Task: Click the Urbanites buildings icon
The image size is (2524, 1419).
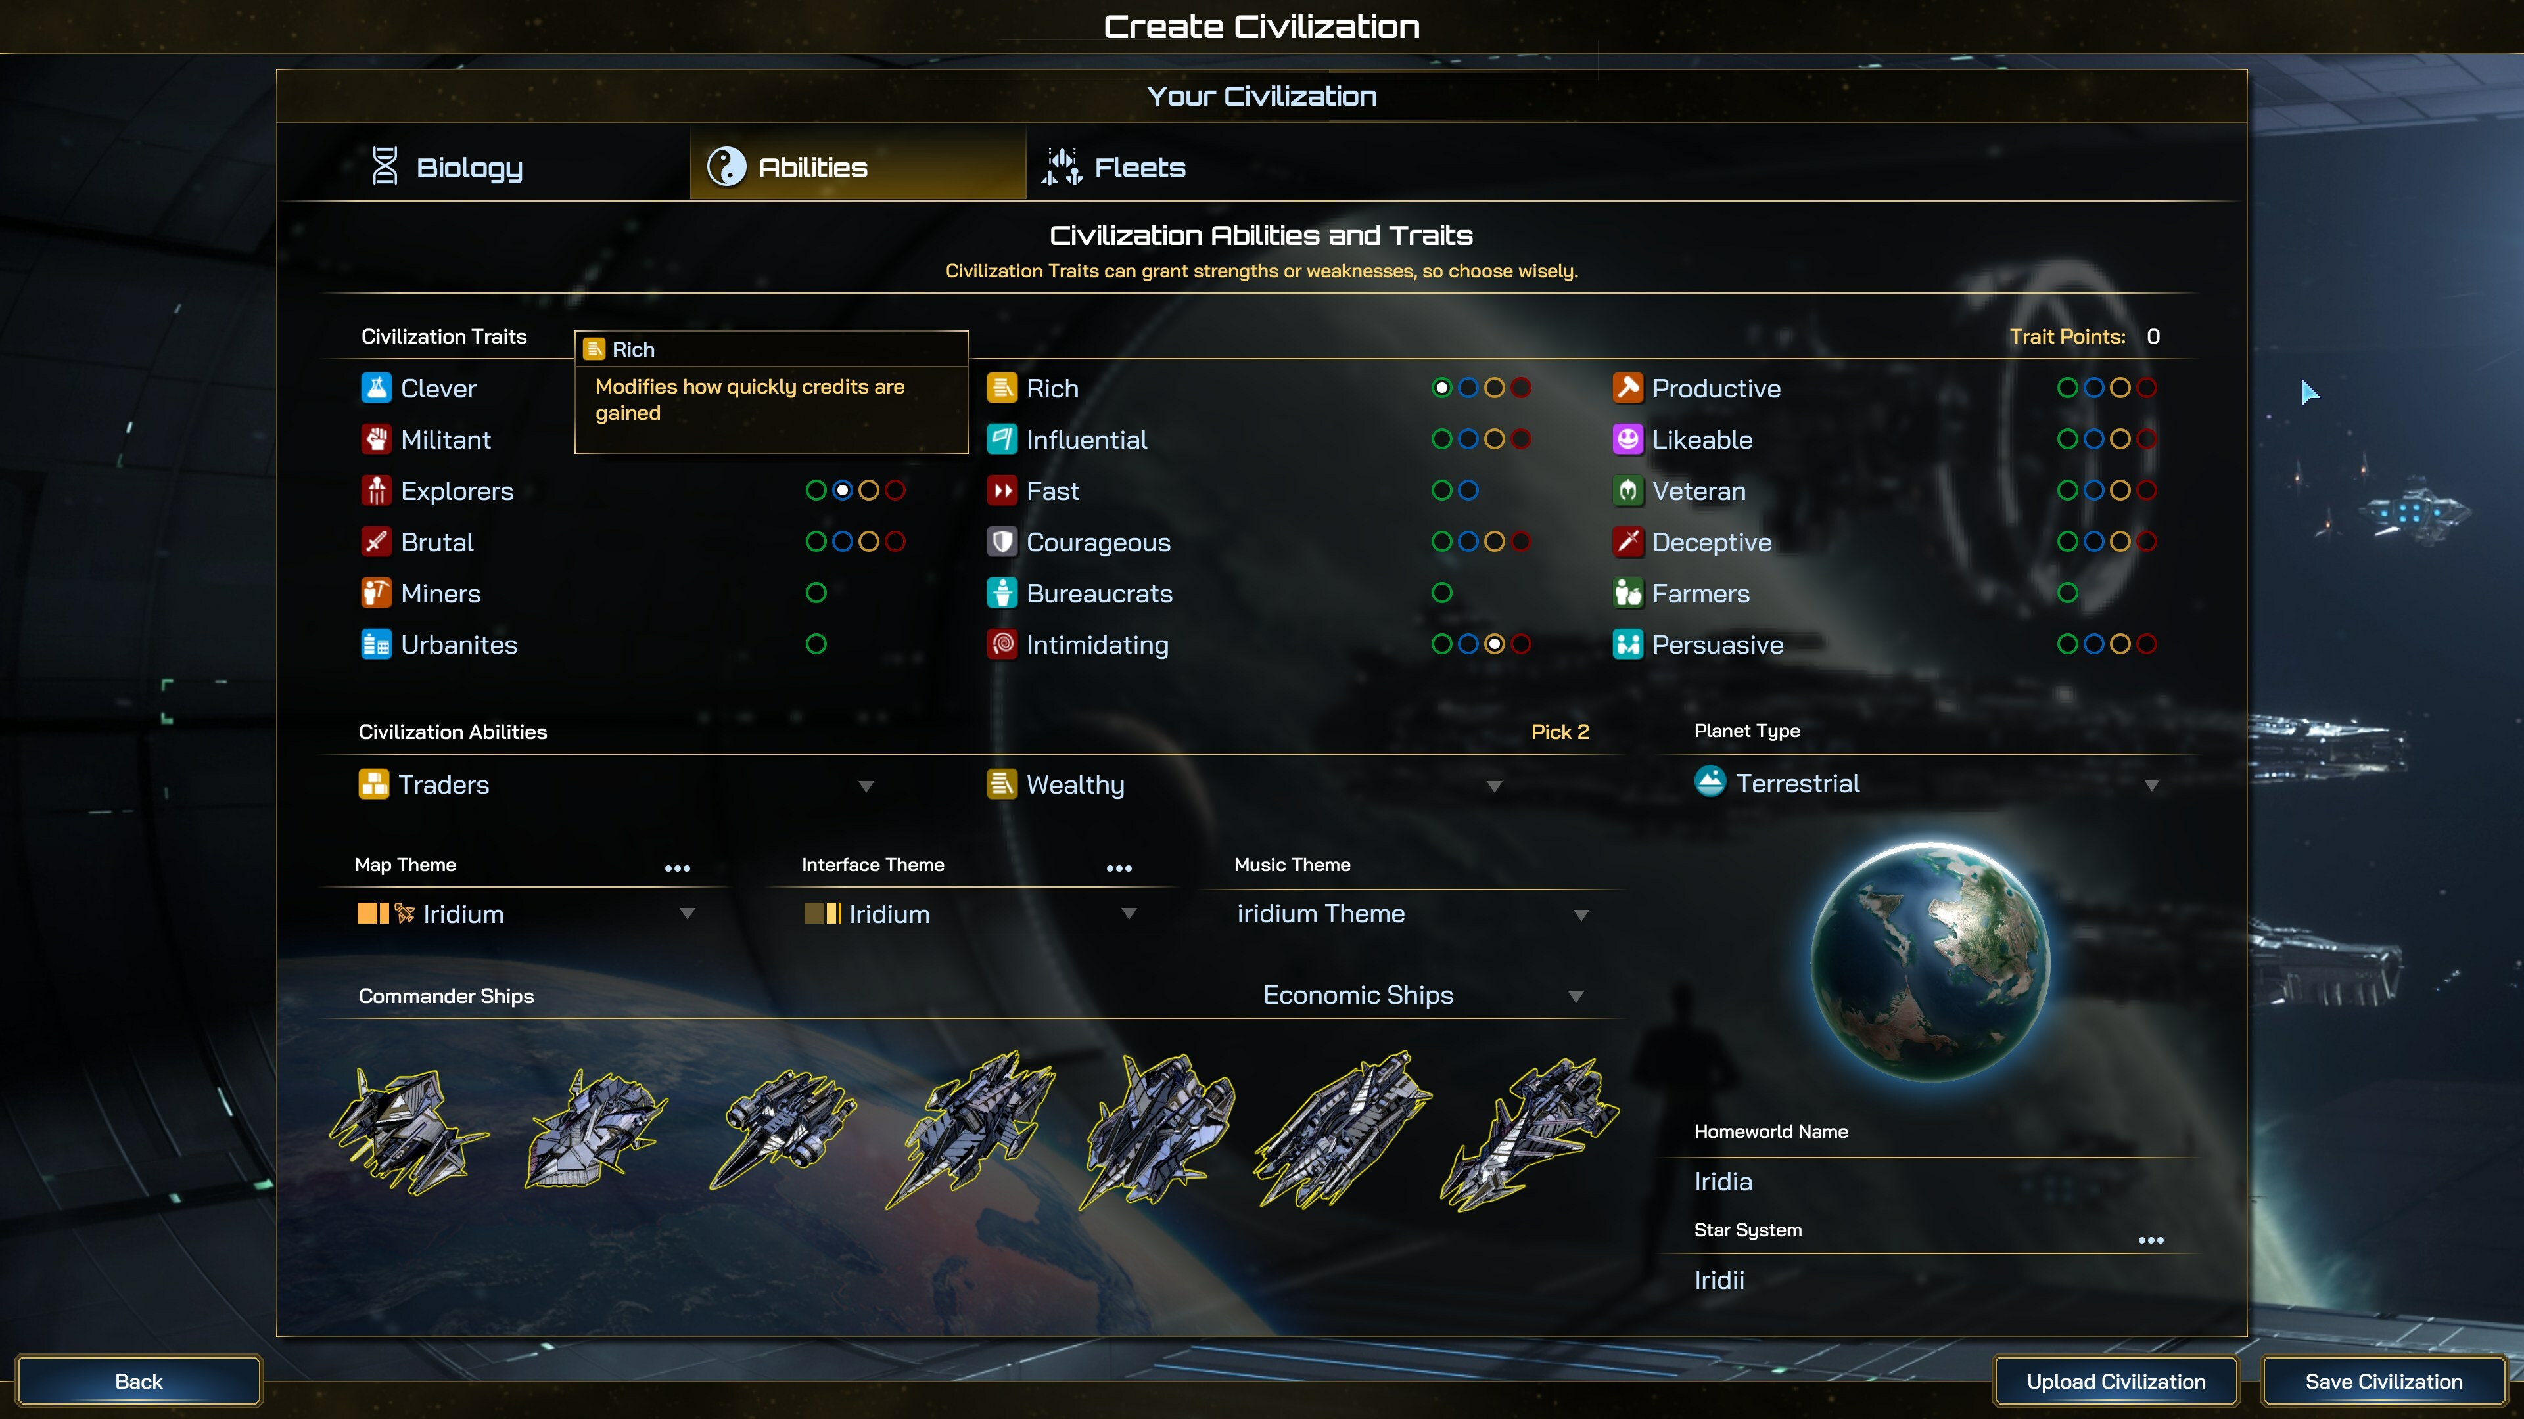Action: [x=376, y=644]
